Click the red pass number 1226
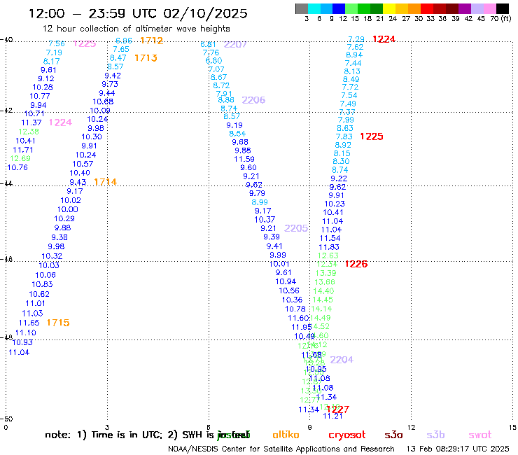Screen dimensions: 518x455 tap(356, 264)
